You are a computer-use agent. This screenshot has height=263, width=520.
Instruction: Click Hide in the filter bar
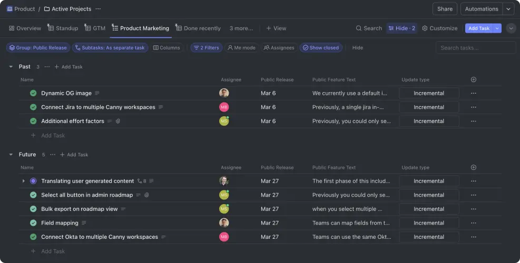(358, 48)
